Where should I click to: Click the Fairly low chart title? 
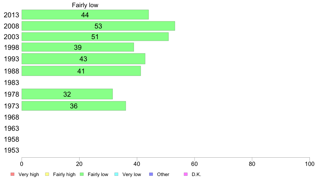pyautogui.click(x=85, y=5)
